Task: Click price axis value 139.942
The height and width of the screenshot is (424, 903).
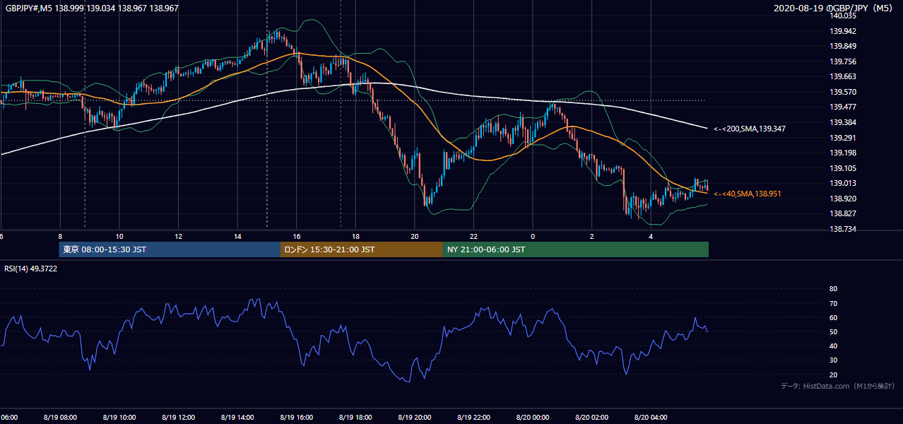Action: click(x=843, y=31)
